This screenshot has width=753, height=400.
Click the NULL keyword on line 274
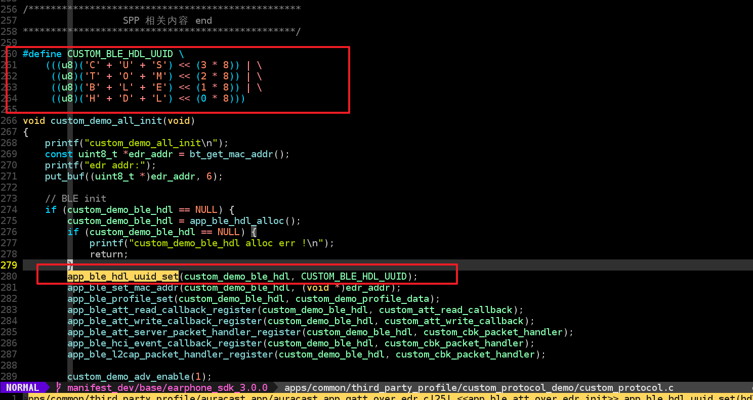(x=206, y=210)
